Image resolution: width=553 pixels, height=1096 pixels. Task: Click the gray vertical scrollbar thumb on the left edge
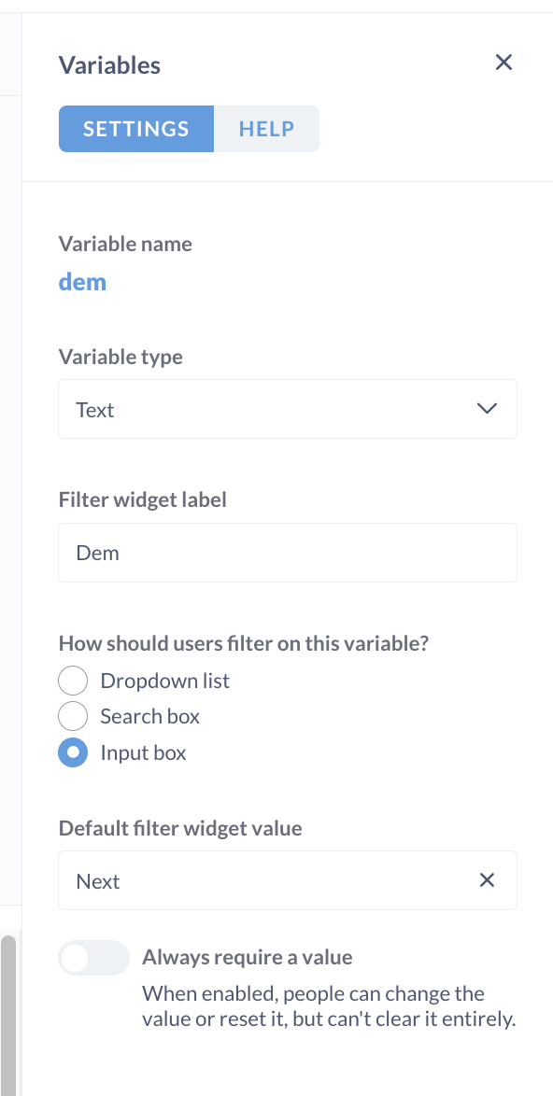pos(7,1016)
